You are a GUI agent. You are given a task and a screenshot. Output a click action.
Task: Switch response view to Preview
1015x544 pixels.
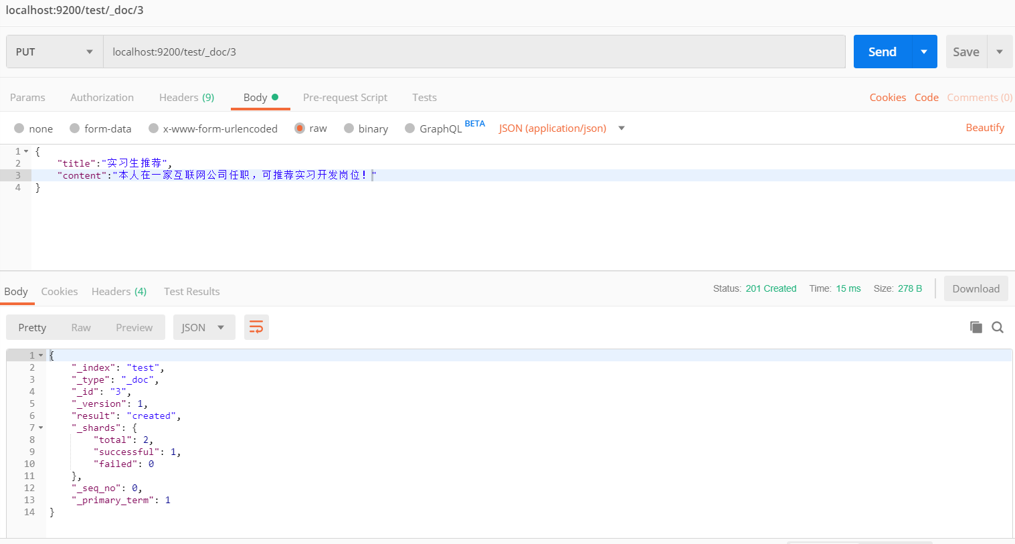coord(134,327)
